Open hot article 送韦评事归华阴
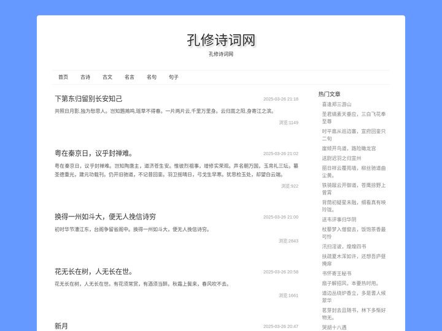Screen dimensions: 442x331 (339, 219)
